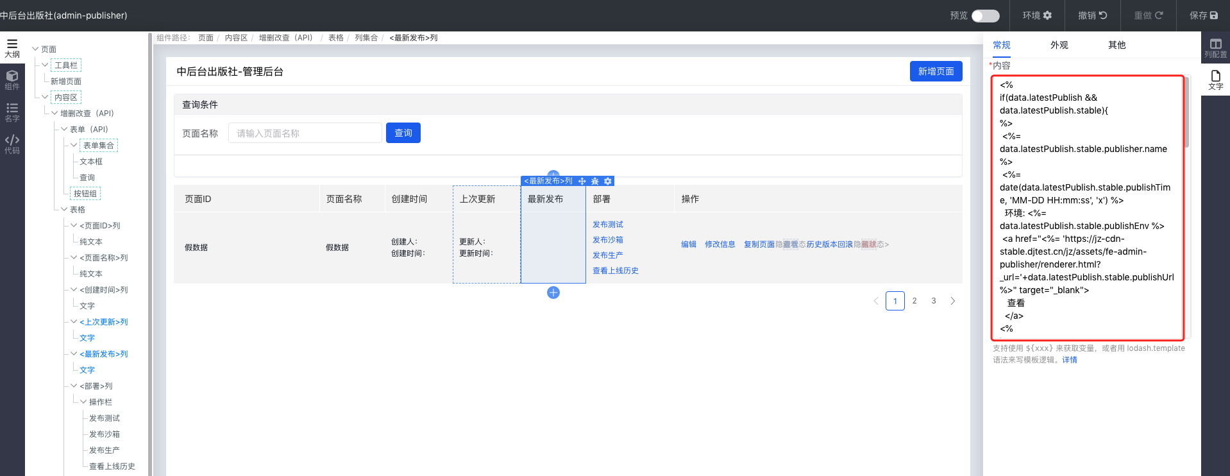Click the 查询 search button
This screenshot has height=476, width=1230.
pos(403,133)
